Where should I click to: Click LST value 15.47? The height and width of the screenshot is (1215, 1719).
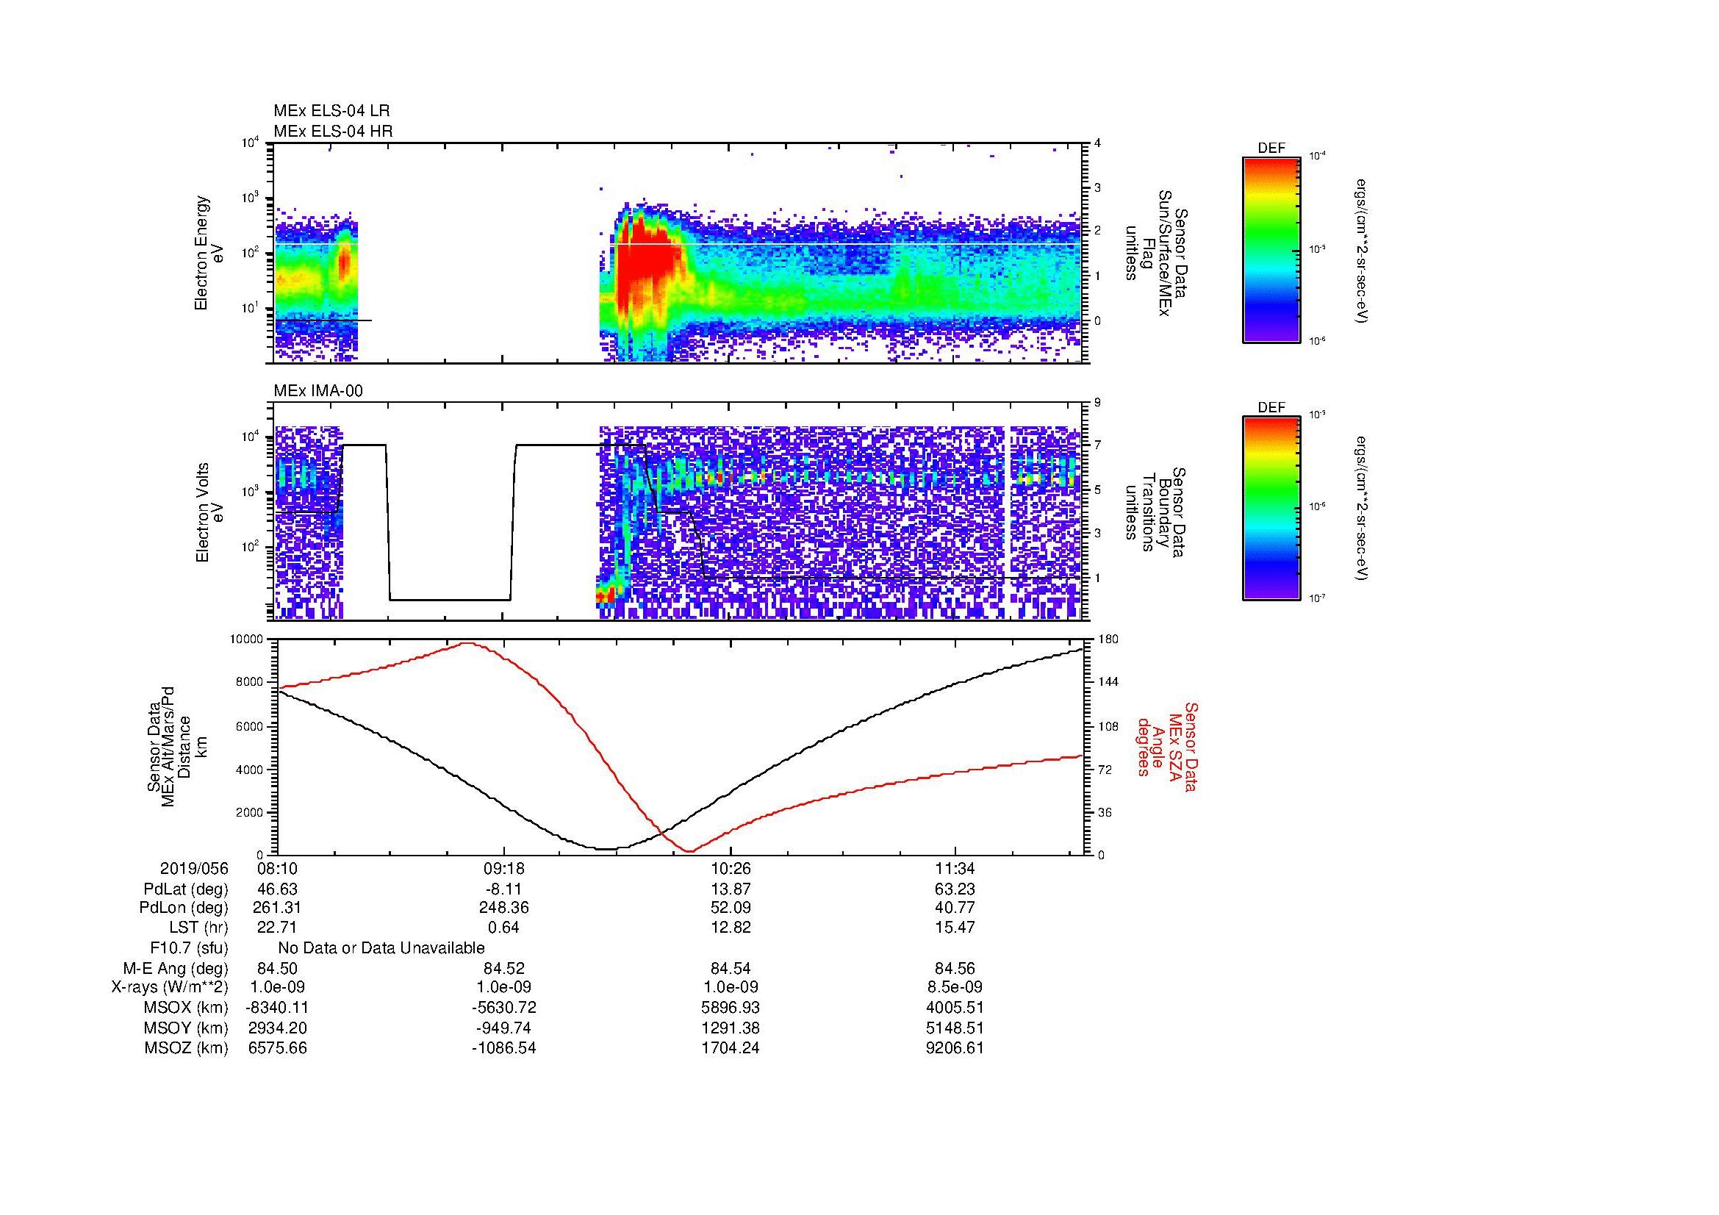(955, 928)
